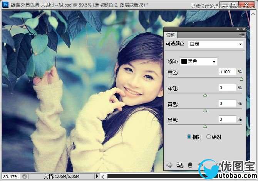This screenshot has width=258, height=181.
Task: Click the 黑色 slider handle
Action: click(205, 127)
